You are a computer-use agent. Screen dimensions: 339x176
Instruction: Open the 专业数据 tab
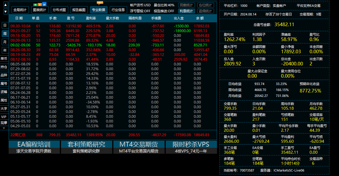[x=99, y=10]
